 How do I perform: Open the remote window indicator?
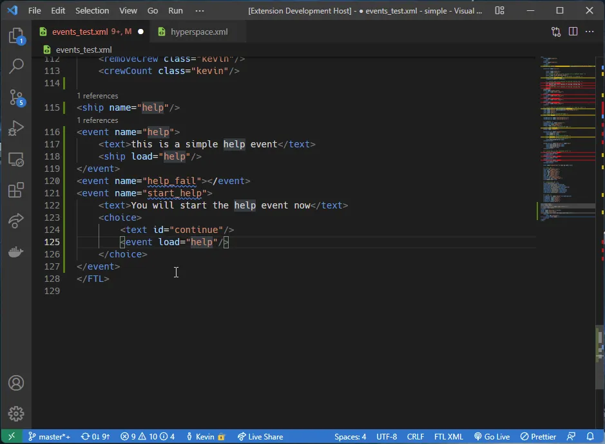point(12,436)
